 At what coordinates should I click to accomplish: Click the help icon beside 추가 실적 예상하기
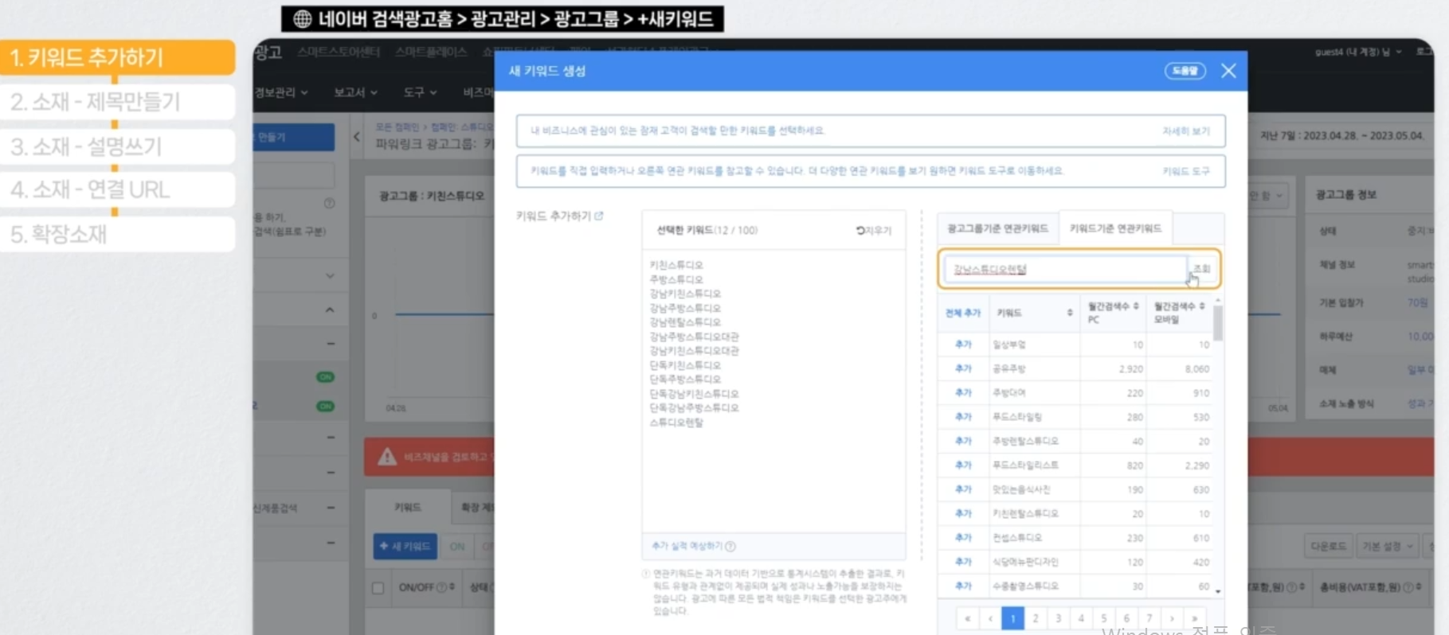730,547
